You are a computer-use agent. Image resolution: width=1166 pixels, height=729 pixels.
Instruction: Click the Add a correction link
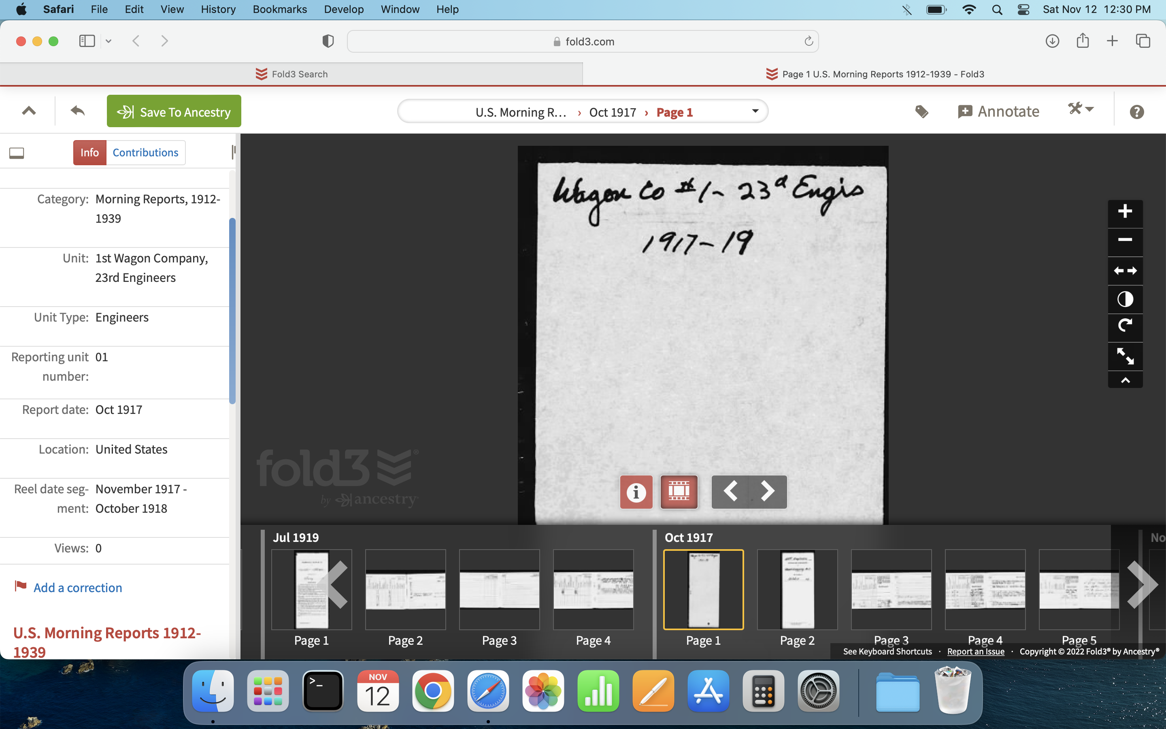coord(78,587)
